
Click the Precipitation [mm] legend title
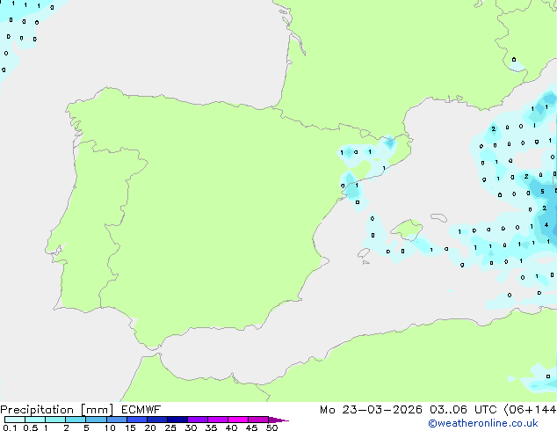pyautogui.click(x=53, y=410)
